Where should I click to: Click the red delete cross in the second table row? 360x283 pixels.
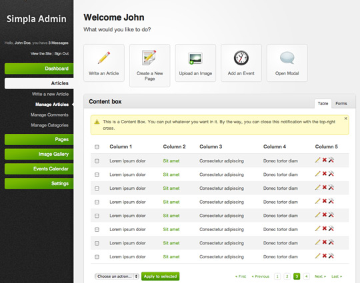(325, 174)
